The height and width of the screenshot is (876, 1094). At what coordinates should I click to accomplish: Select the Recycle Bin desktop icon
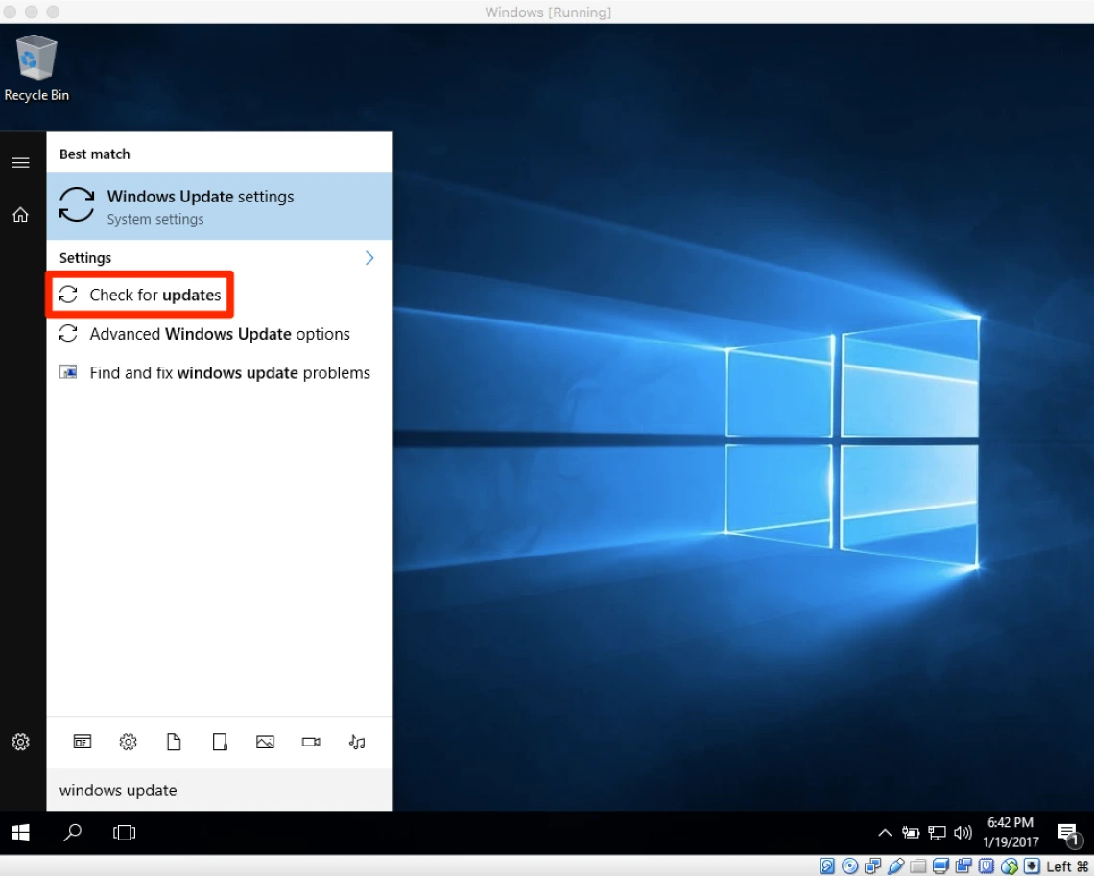pyautogui.click(x=36, y=68)
